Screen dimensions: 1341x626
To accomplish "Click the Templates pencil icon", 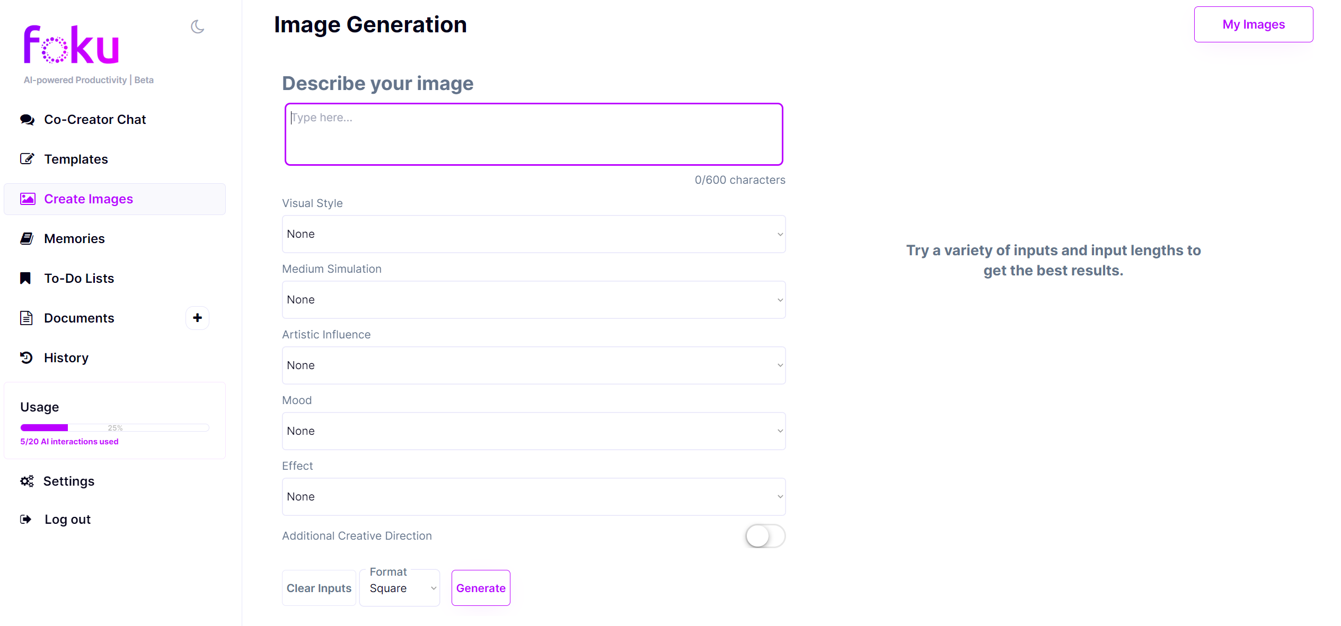I will 27,159.
